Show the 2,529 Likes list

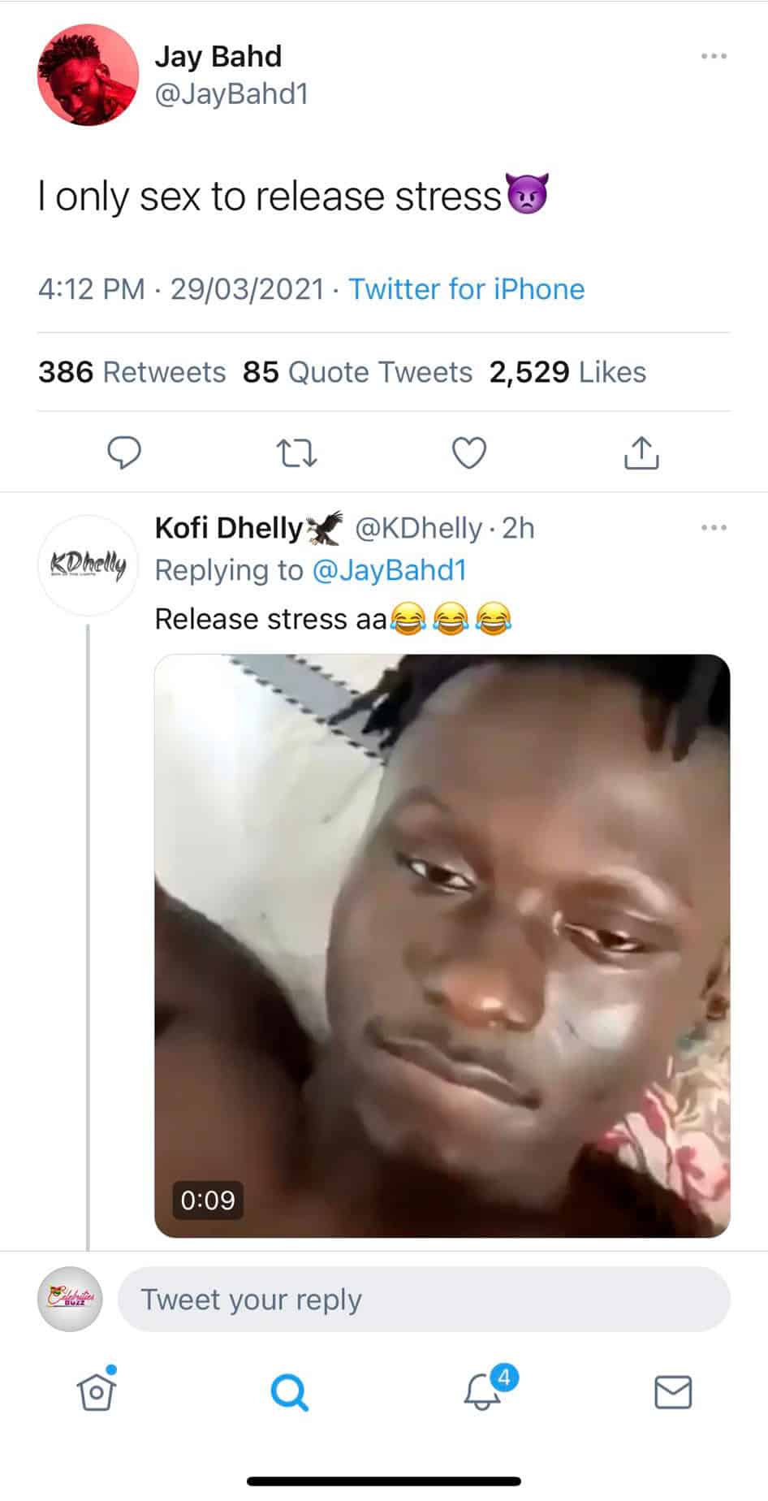(567, 372)
